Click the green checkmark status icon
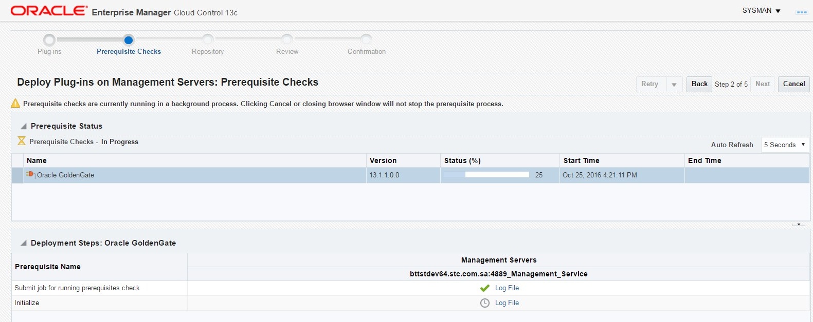The width and height of the screenshot is (813, 322). tap(484, 288)
